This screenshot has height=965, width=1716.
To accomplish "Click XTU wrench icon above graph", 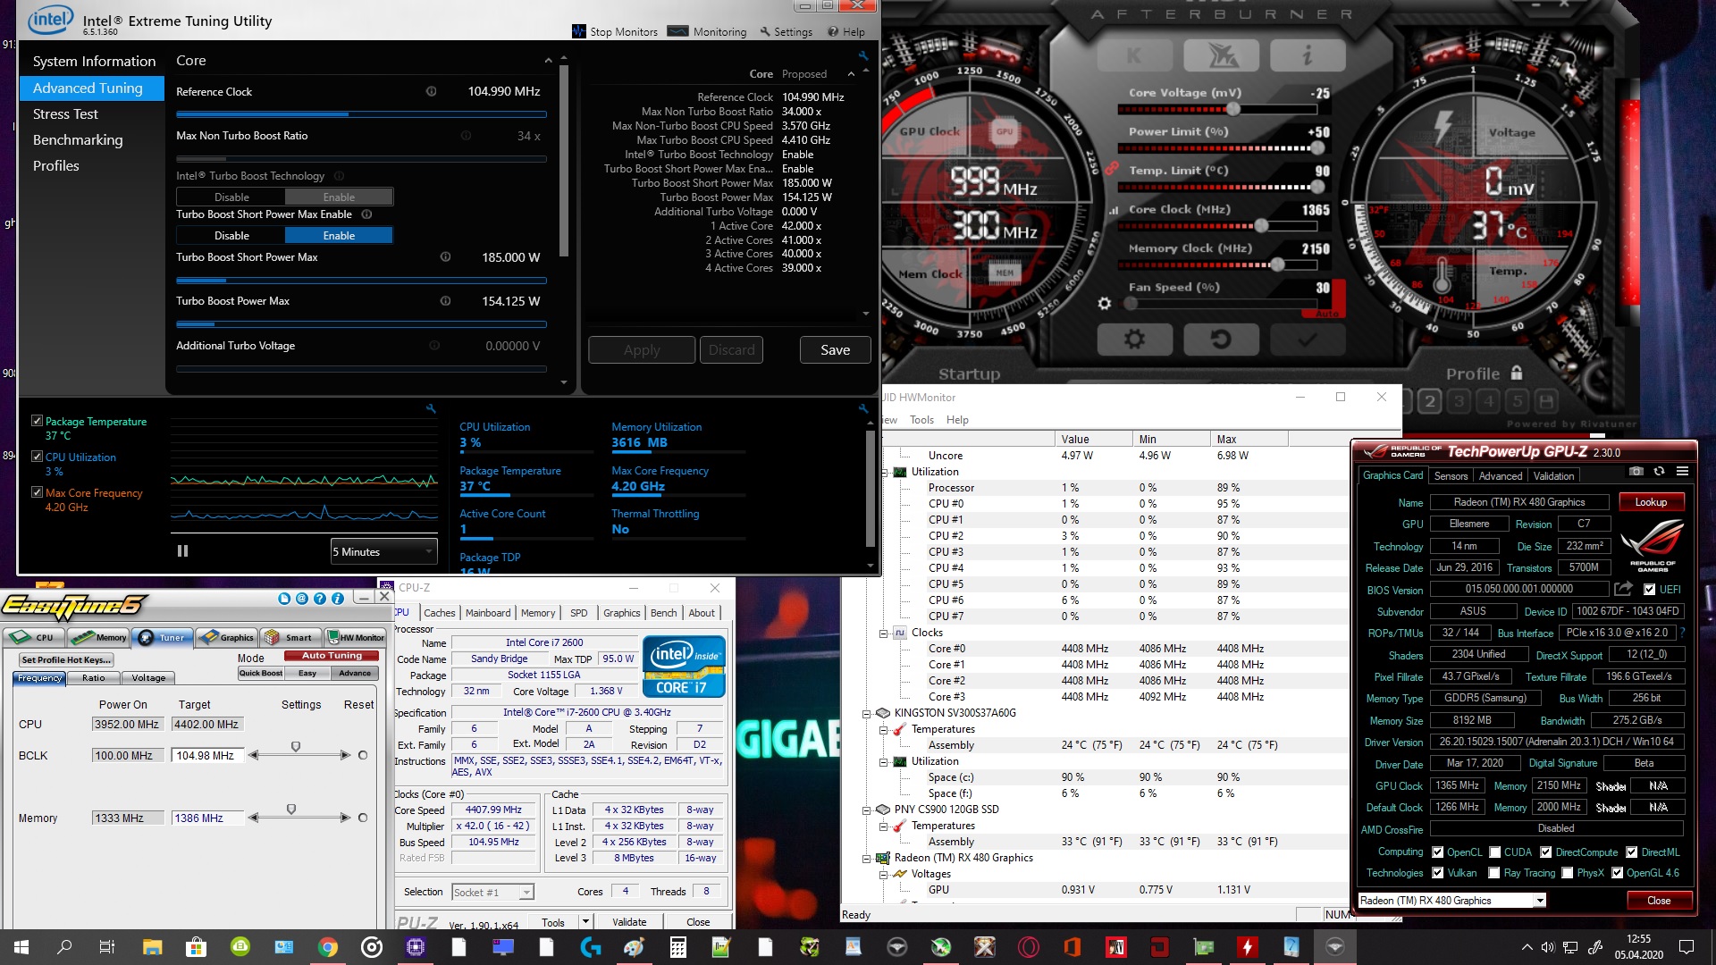I will point(431,408).
